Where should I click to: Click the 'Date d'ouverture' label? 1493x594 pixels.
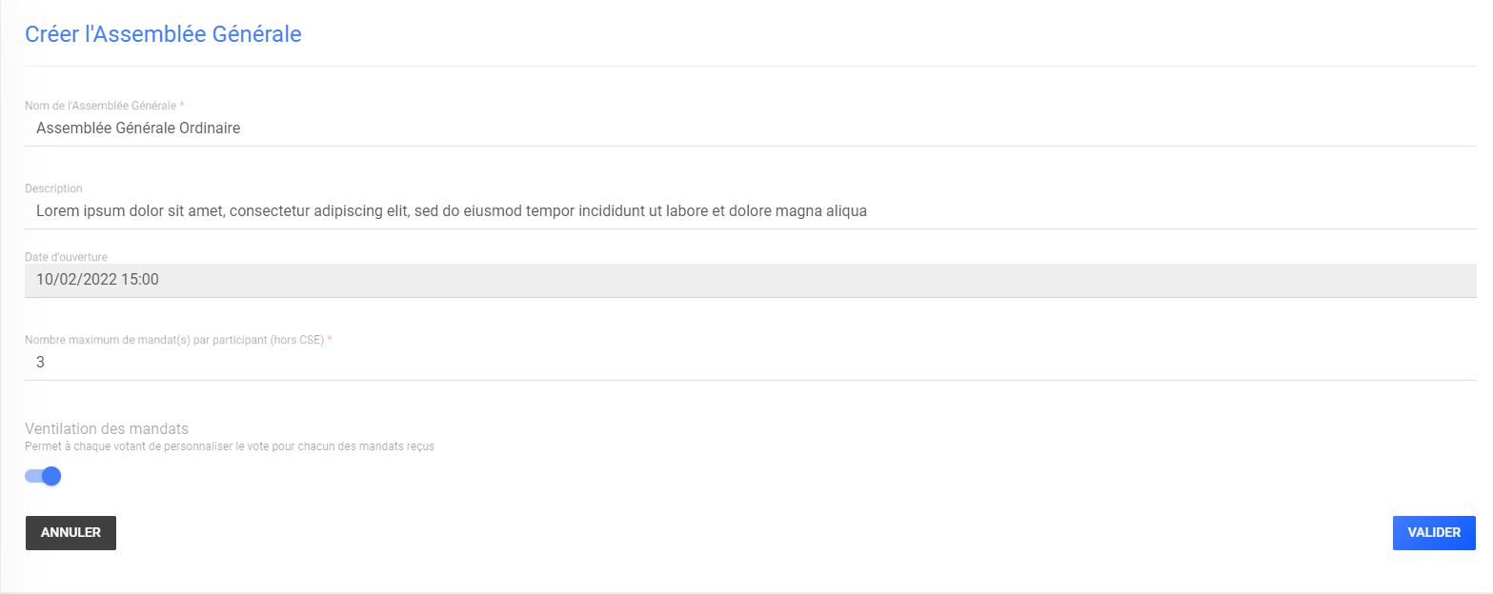[66, 257]
